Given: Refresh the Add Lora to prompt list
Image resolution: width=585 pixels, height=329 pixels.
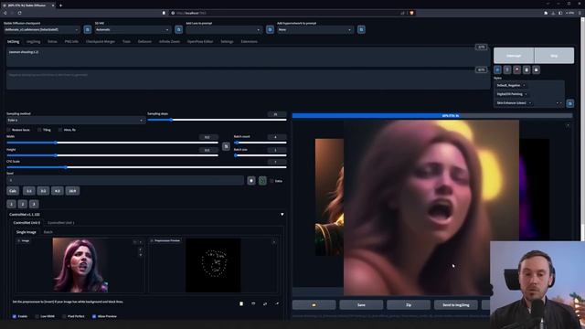Looking at the screenshot, I should click(270, 29).
